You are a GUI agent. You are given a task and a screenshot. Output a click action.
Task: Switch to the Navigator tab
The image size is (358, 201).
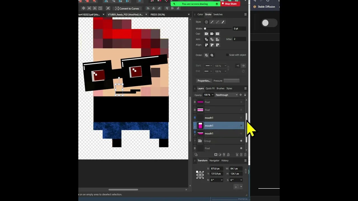(x=215, y=161)
